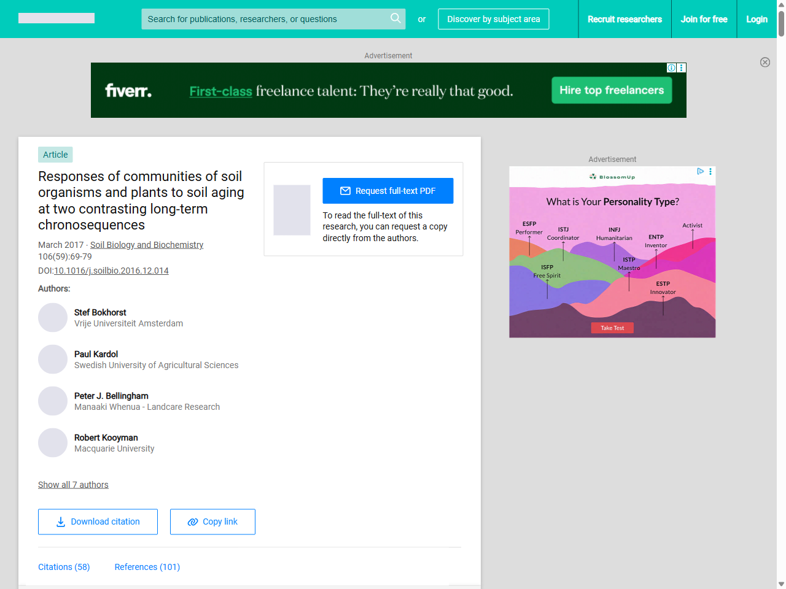Image resolution: width=786 pixels, height=589 pixels.
Task: Open Stef Bokhorst's profile avatar
Action: (53, 317)
